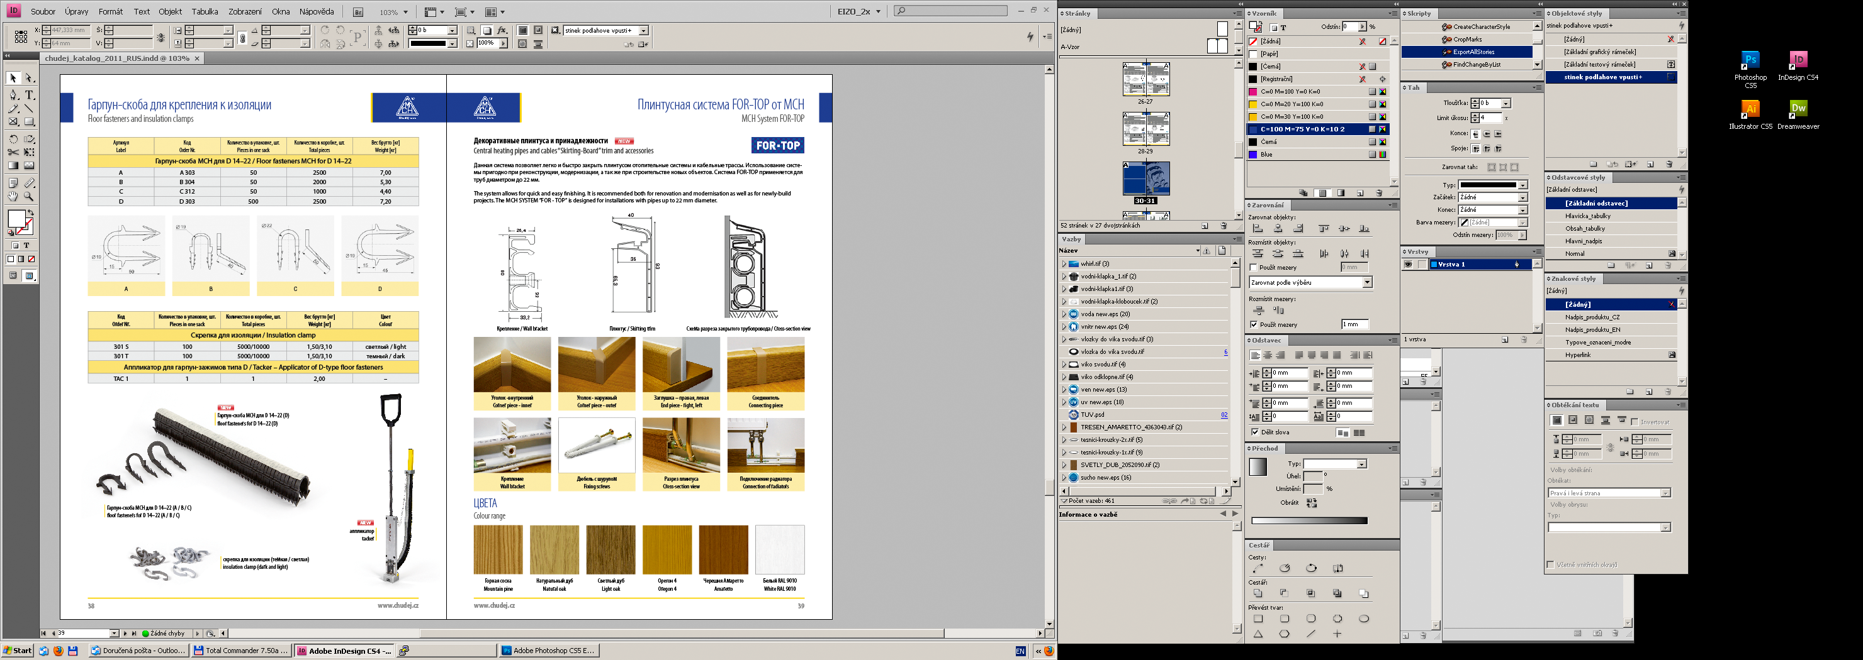Uncheck the Dělit slova checkbox
This screenshot has height=660, width=1863.
tap(1255, 432)
